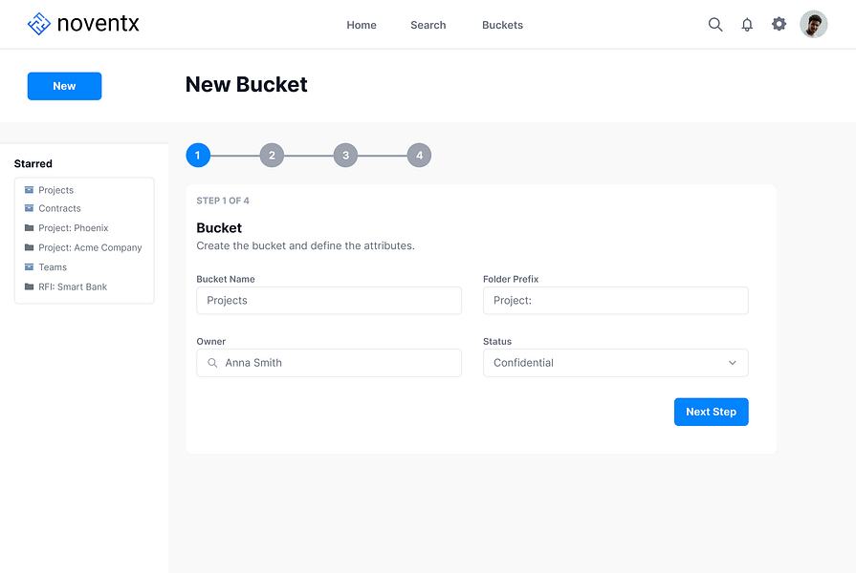This screenshot has height=573, width=856.
Task: Open starred Projects bucket
Action: 55,190
